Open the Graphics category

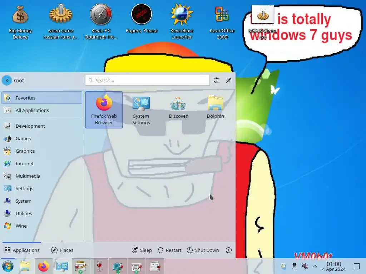click(42, 151)
